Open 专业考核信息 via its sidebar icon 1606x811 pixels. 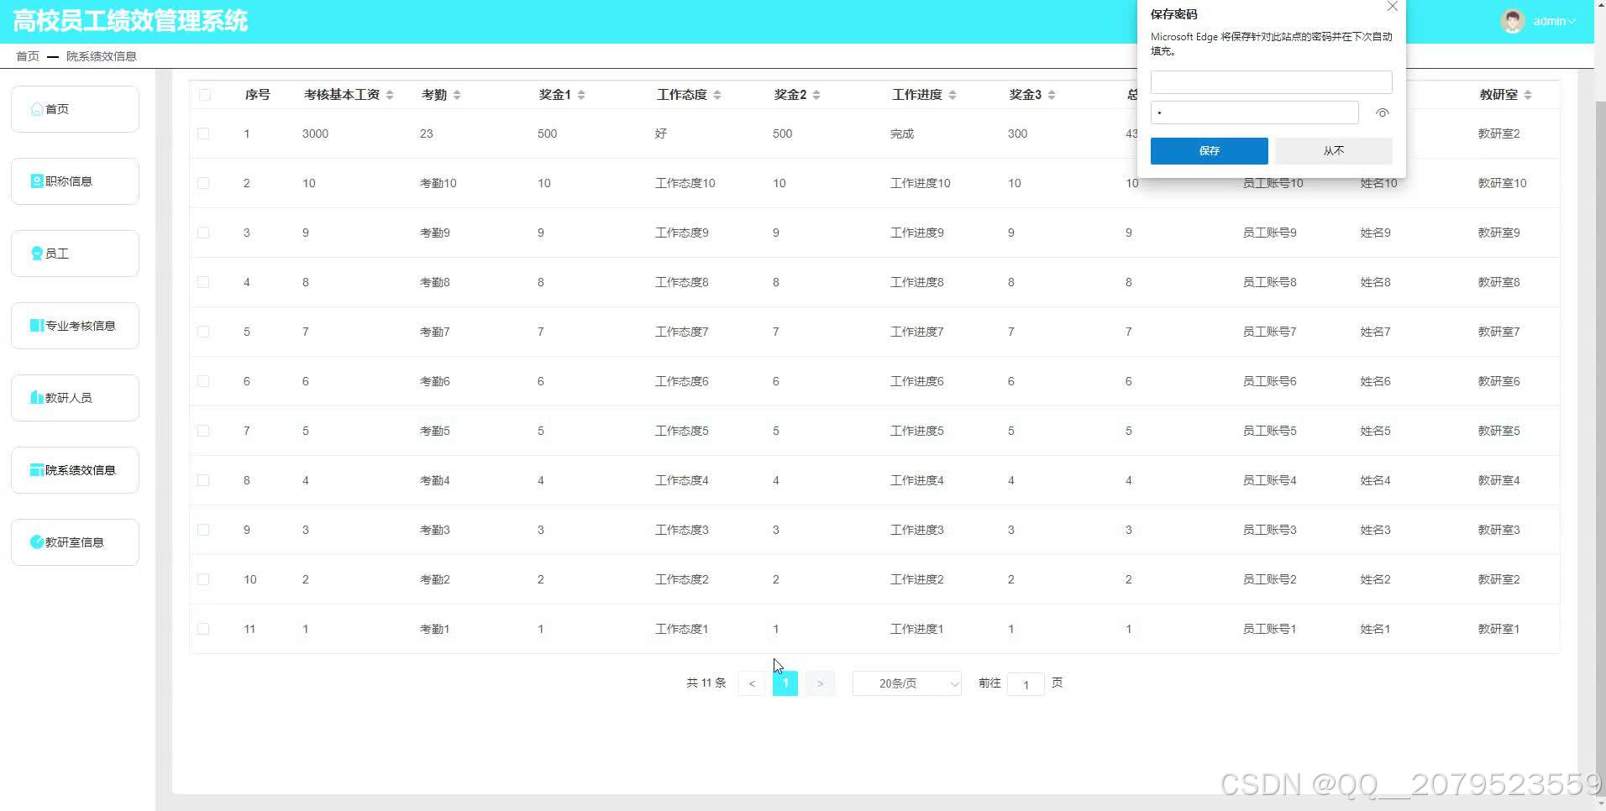pos(35,325)
